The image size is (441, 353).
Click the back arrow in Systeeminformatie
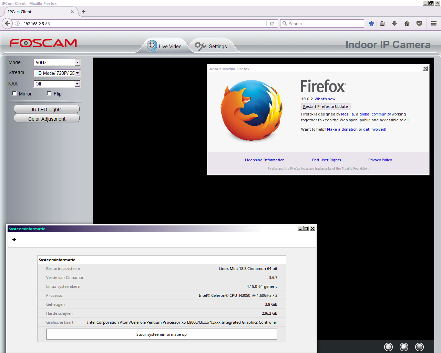click(x=14, y=240)
